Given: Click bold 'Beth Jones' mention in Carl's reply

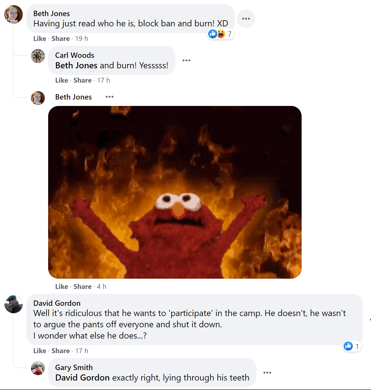Looking at the screenshot, I should (76, 66).
